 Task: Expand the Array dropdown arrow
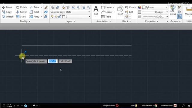point(41,17)
